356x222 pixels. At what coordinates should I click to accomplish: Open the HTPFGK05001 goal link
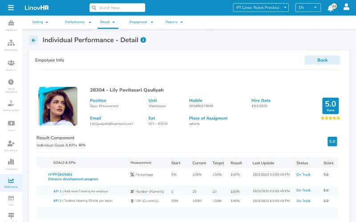click(60, 174)
